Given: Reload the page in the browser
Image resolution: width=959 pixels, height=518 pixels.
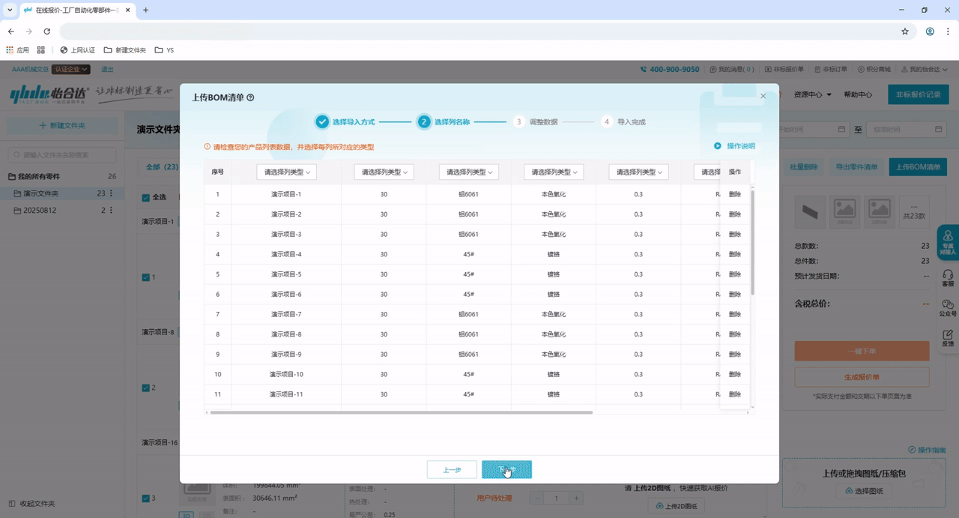Looking at the screenshot, I should [x=46, y=31].
